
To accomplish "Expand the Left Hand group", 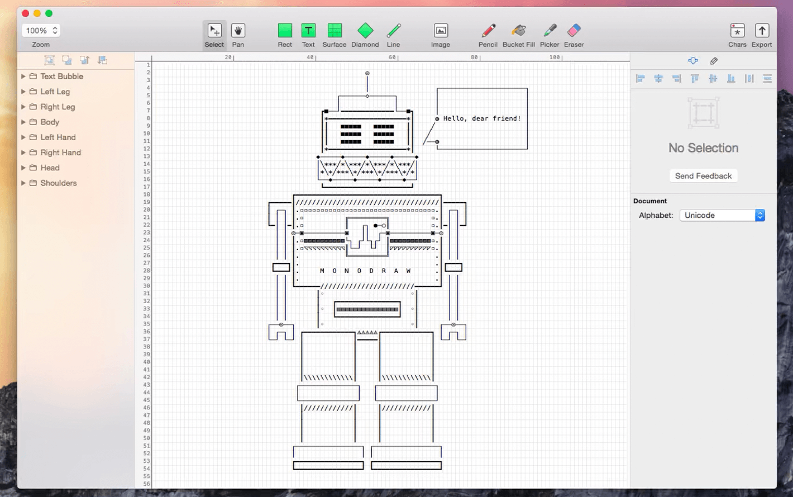I will (23, 137).
